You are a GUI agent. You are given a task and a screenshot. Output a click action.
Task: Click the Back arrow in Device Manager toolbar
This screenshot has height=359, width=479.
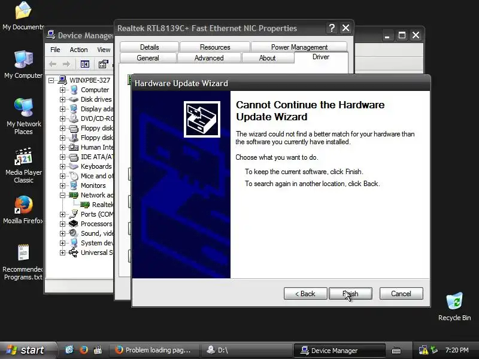pos(53,64)
